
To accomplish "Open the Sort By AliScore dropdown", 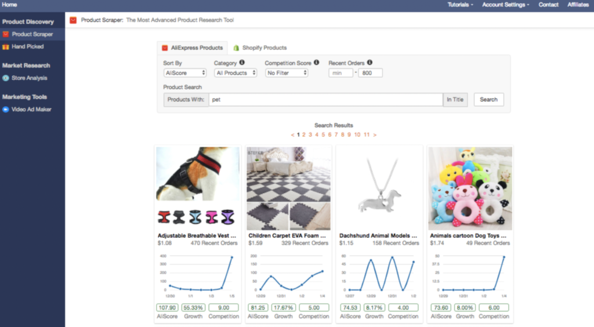I will point(185,73).
